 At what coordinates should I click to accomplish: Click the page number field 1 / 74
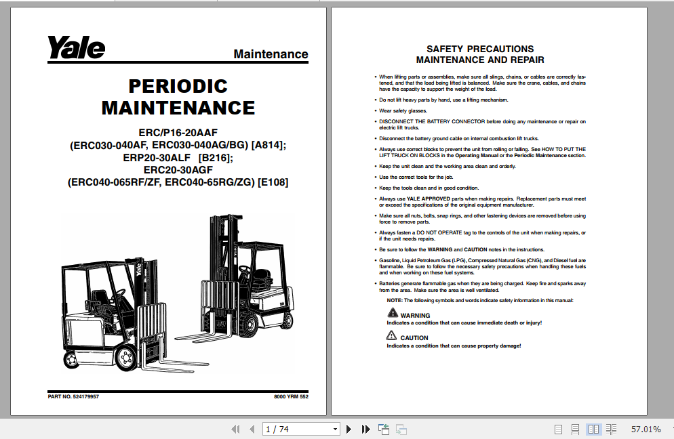point(297,429)
